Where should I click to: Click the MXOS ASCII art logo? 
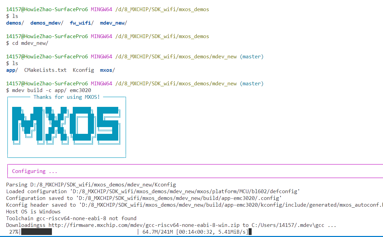[x=66, y=126]
